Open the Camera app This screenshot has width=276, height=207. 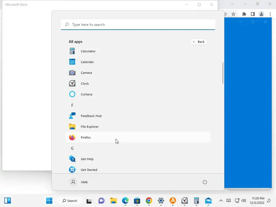pyautogui.click(x=138, y=73)
